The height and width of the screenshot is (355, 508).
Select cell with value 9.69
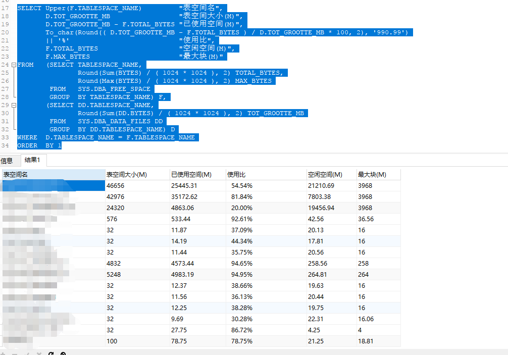(x=197, y=319)
